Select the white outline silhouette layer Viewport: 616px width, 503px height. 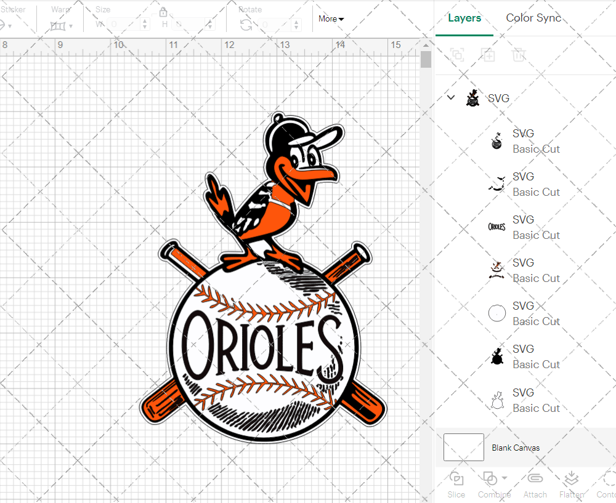pyautogui.click(x=497, y=400)
